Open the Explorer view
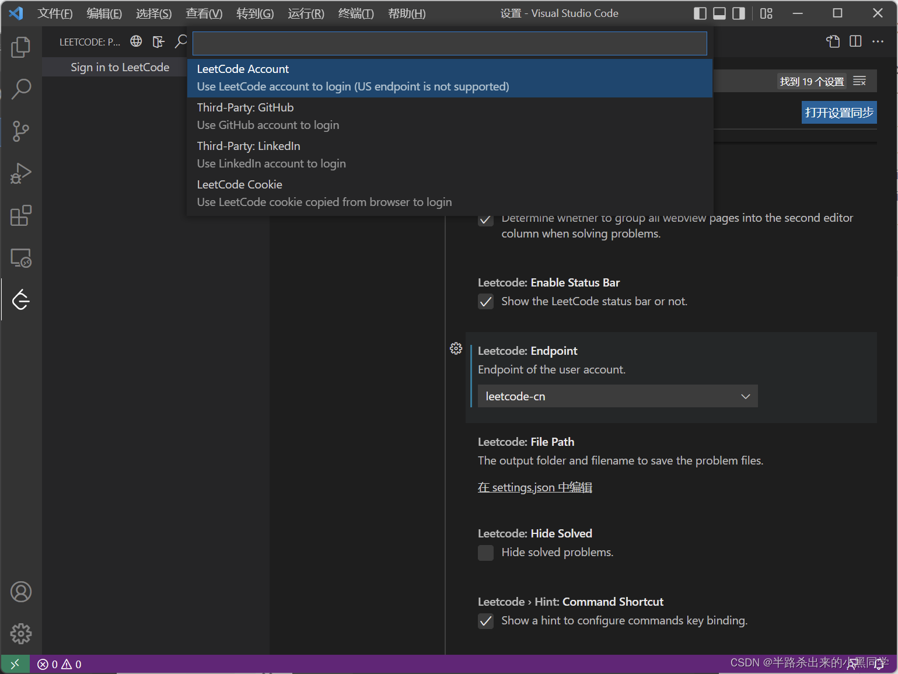 pos(21,47)
